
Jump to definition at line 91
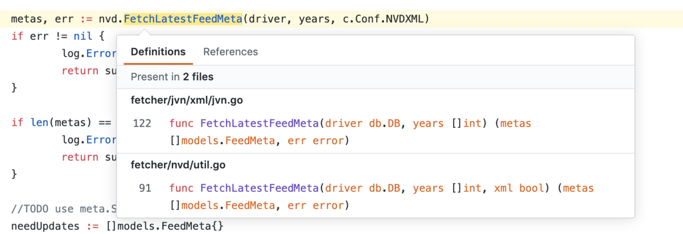pos(145,188)
